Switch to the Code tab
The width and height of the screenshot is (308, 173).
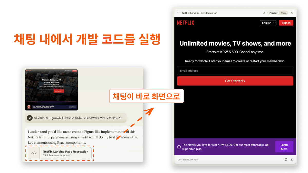point(284,13)
